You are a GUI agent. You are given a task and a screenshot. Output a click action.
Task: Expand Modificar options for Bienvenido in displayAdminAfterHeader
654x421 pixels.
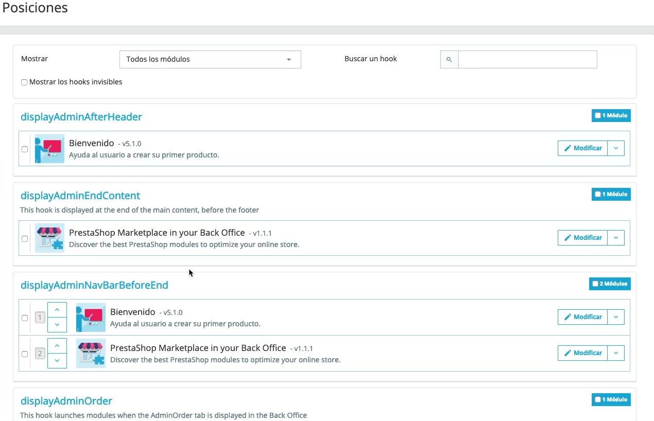point(616,148)
